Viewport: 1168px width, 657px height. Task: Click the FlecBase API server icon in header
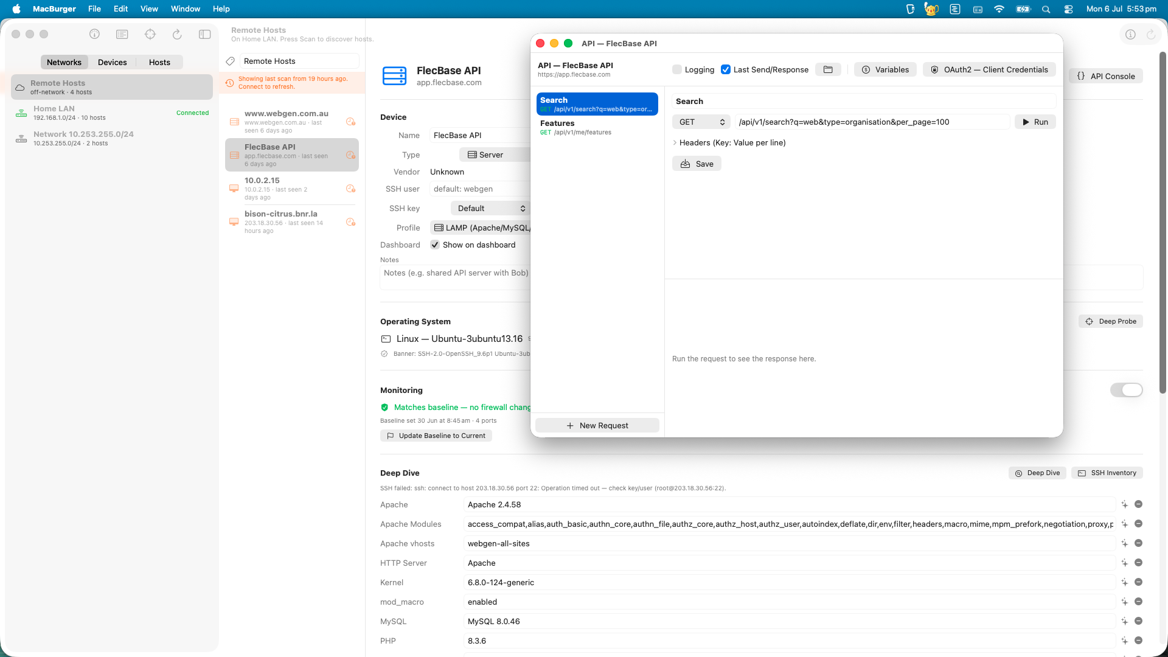coord(394,76)
